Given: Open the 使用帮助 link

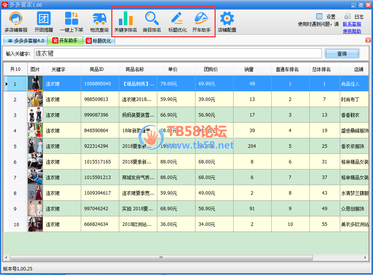Looking at the screenshot, I should point(352,31).
